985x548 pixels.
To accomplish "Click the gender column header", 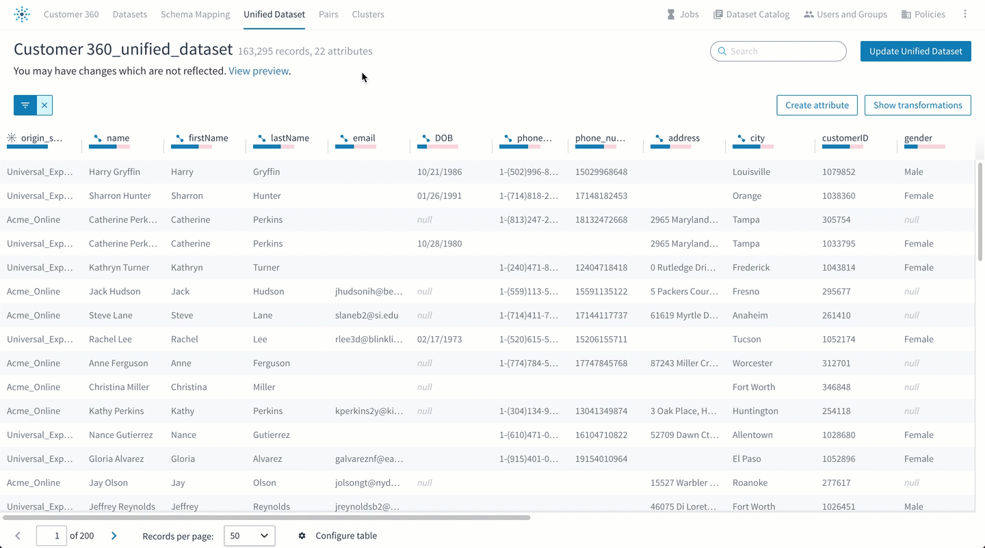I will [x=918, y=138].
